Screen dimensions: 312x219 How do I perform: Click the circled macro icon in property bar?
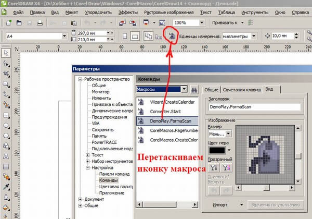tap(172, 36)
